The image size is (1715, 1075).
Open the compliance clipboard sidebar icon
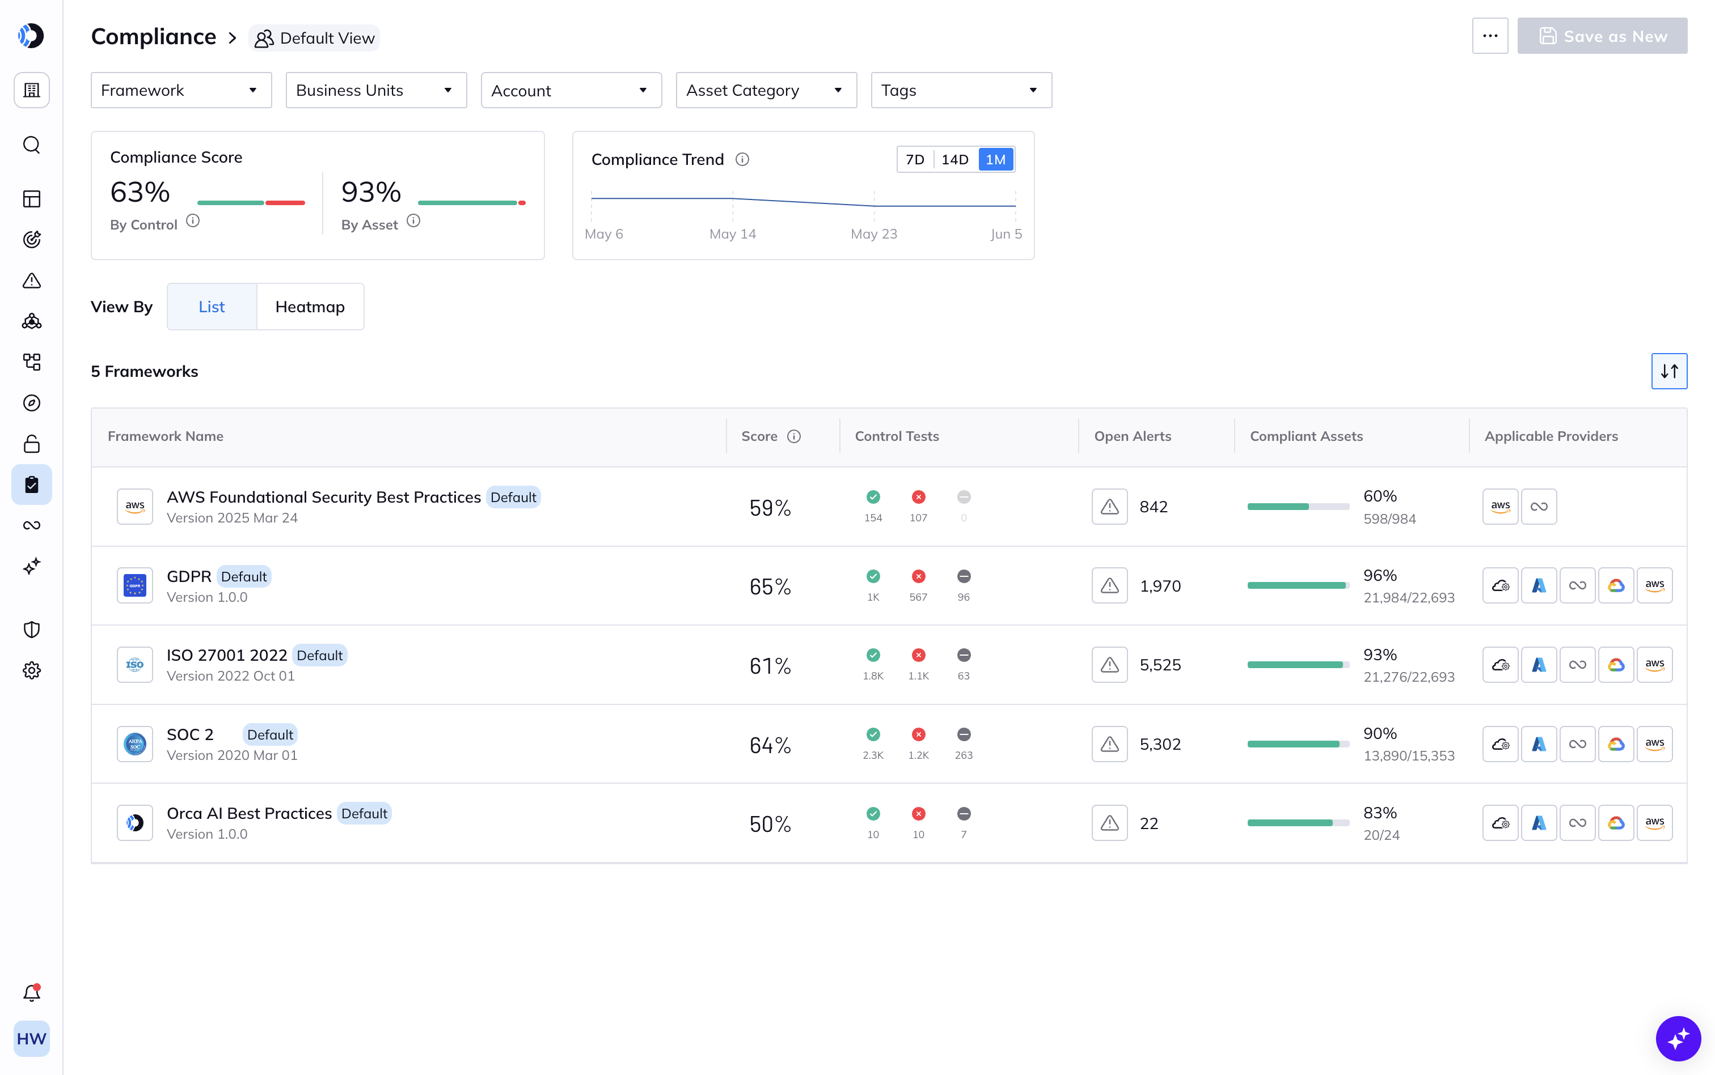(31, 485)
